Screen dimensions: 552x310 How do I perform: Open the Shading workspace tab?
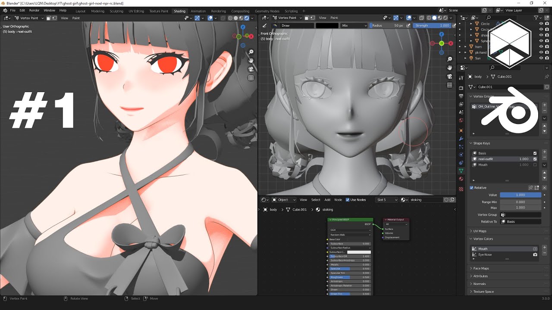tap(179, 11)
